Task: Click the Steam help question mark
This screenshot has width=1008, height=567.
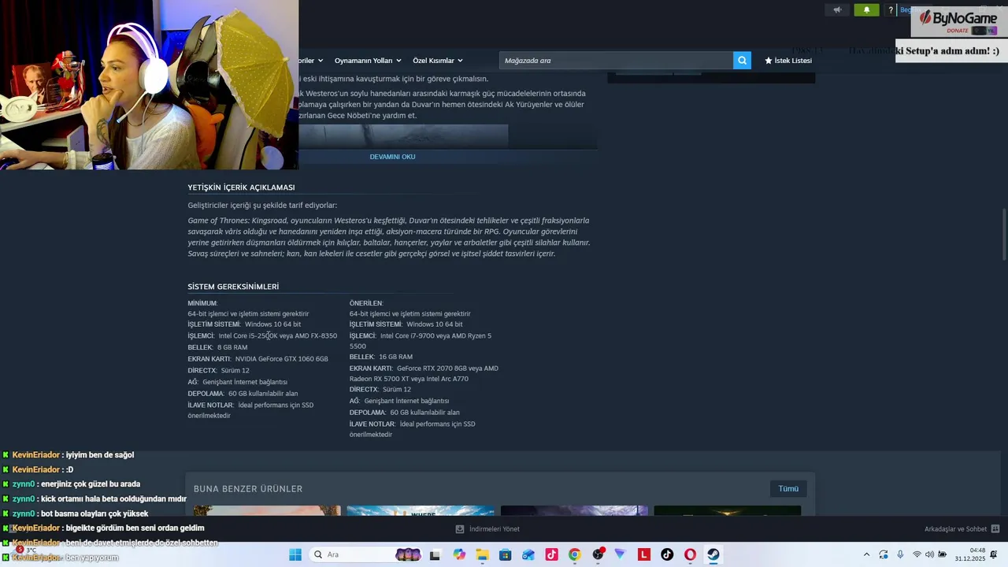Action: 891,10
